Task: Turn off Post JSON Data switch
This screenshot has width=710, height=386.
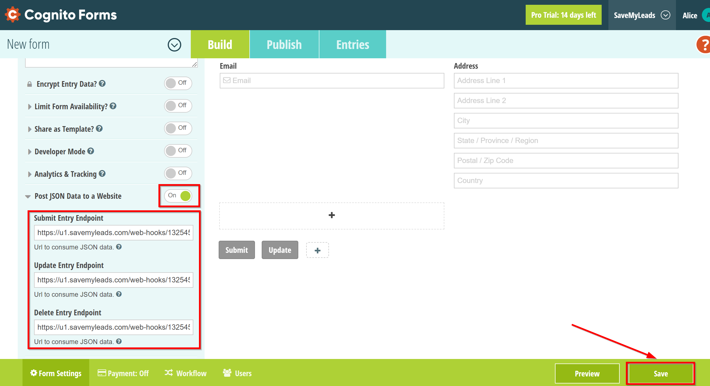Action: 178,196
